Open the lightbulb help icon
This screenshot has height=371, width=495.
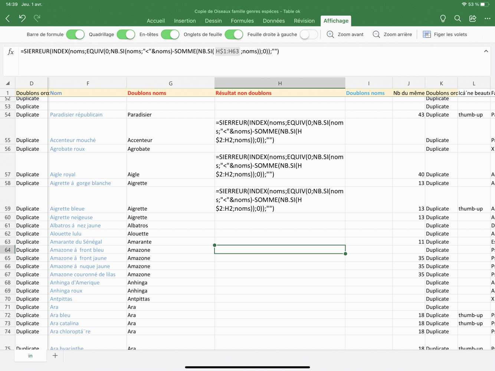[443, 19]
